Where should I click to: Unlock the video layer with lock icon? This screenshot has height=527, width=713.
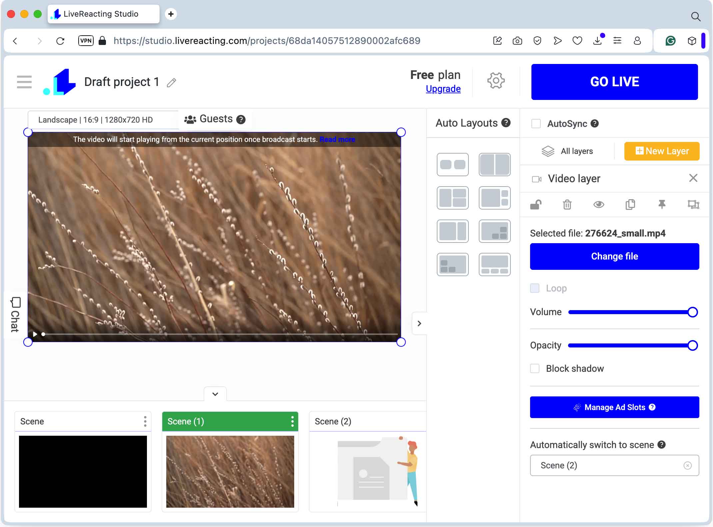(x=536, y=205)
